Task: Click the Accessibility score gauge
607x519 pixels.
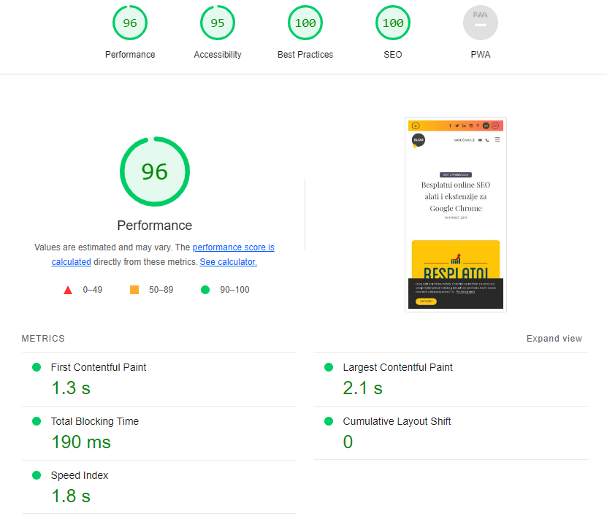Action: pyautogui.click(x=218, y=23)
